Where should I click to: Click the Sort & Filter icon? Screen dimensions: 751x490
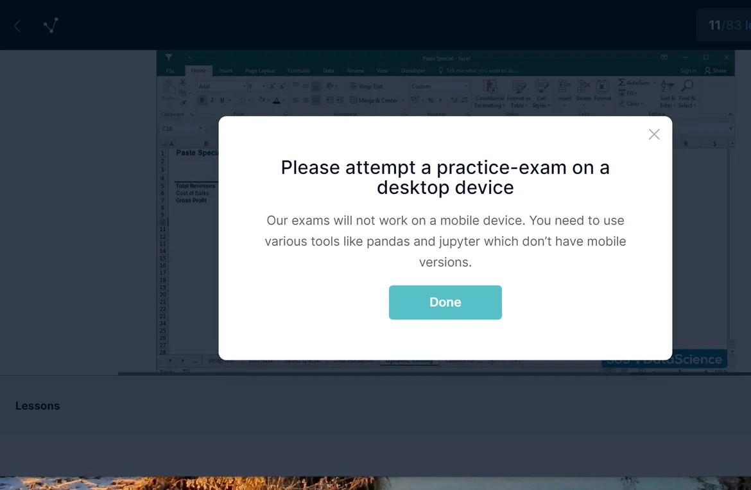[x=667, y=87]
